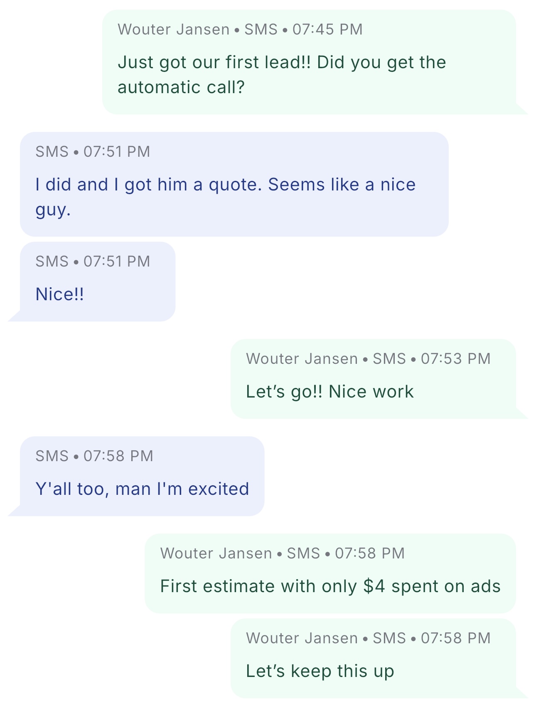This screenshot has width=536, height=704.
Task: Click the "Let's keep this up" message
Action: pyautogui.click(x=320, y=671)
